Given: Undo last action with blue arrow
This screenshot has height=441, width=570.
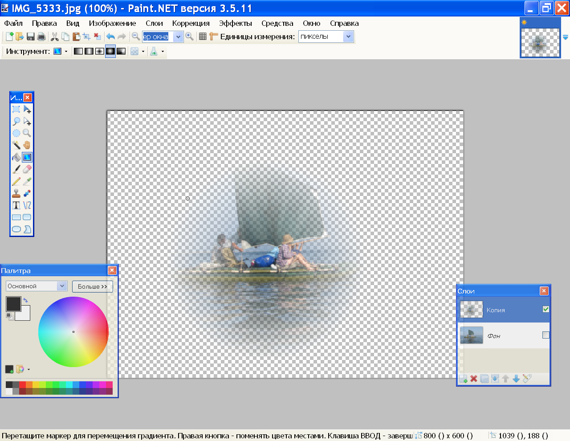Looking at the screenshot, I should point(111,37).
